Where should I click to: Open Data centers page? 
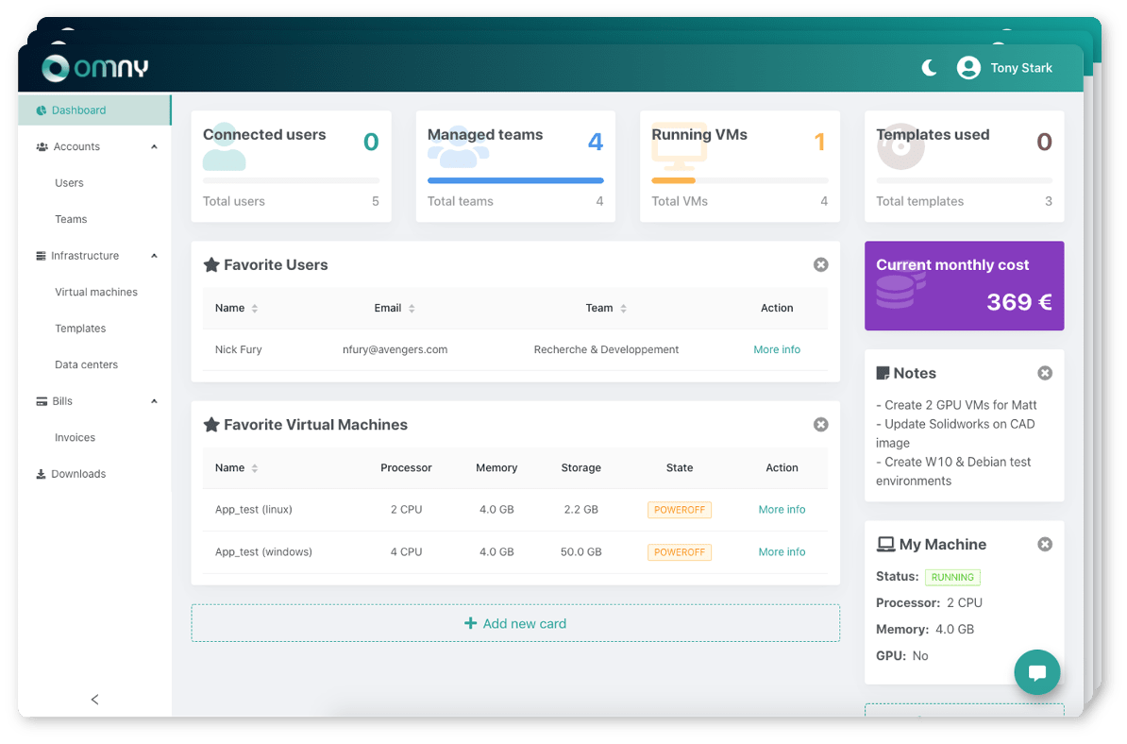[x=86, y=364]
